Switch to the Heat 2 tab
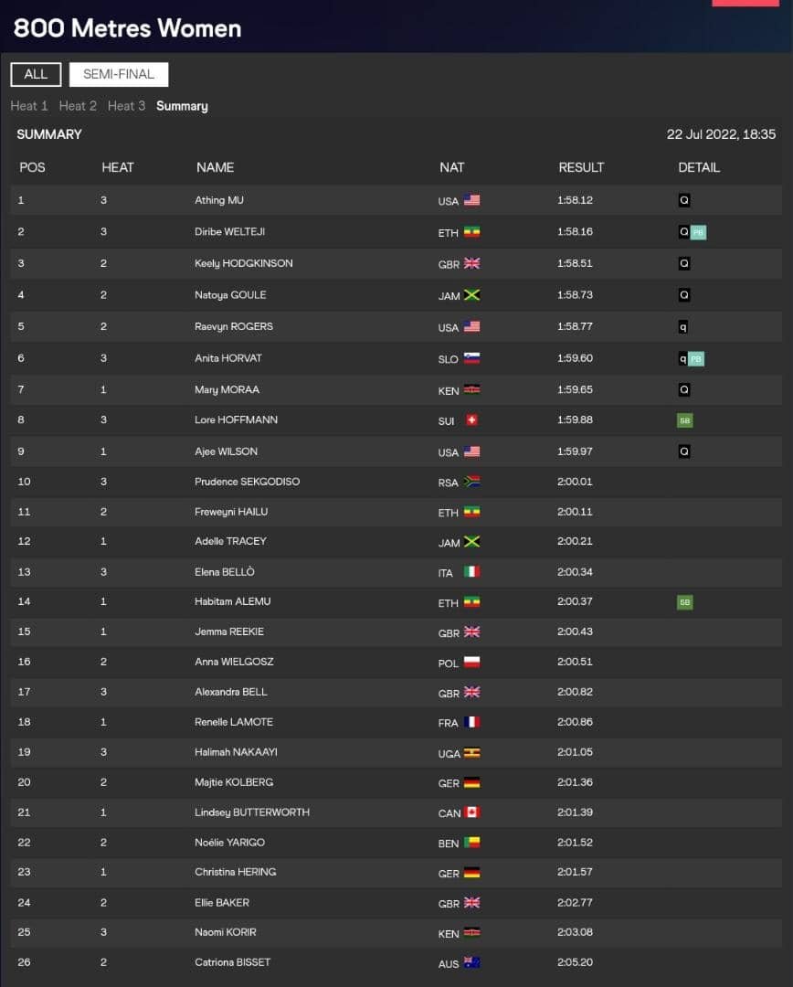 [x=78, y=106]
